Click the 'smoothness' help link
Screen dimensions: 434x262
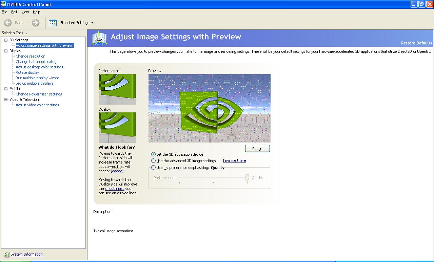coord(115,189)
